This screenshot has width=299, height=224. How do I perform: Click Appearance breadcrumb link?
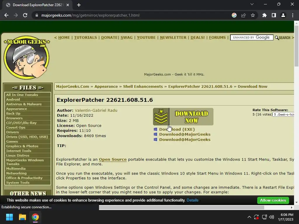pyautogui.click(x=106, y=86)
